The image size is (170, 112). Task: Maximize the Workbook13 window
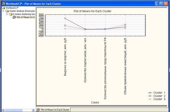click(161, 4)
